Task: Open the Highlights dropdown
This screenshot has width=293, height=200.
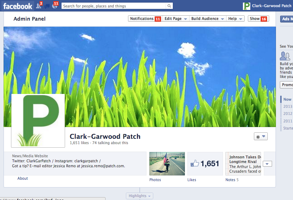Action: (139, 196)
